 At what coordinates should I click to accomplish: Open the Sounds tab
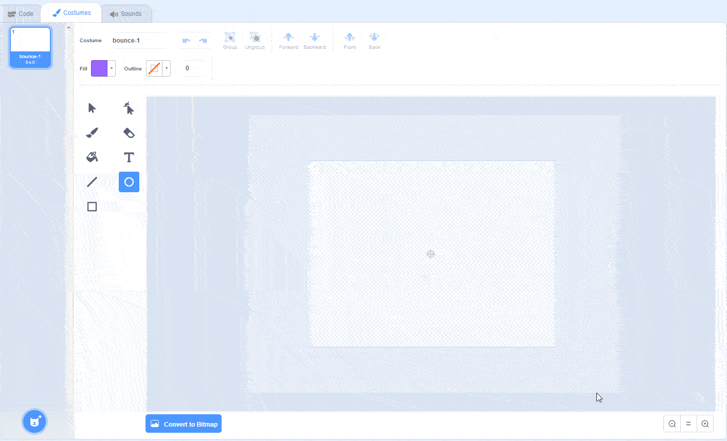point(126,13)
